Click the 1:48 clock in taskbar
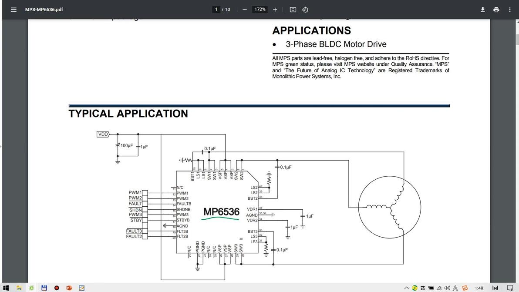This screenshot has width=519, height=292. (x=479, y=288)
